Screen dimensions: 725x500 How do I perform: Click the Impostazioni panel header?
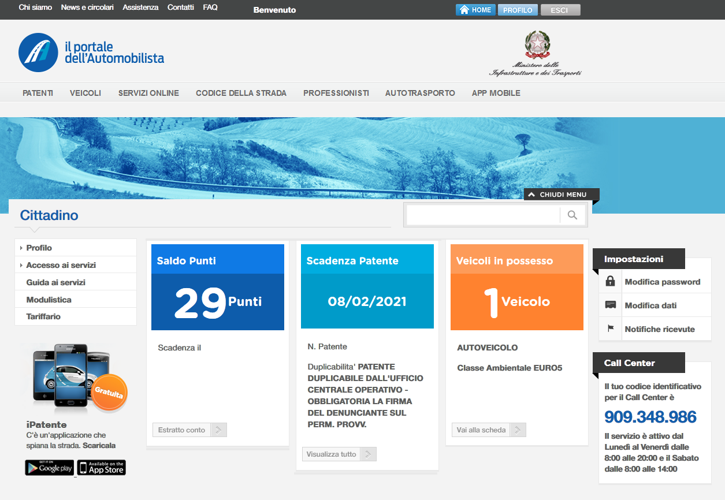[x=638, y=259]
